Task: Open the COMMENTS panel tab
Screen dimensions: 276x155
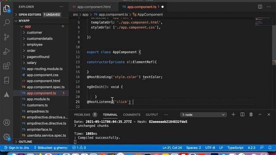Action: click(x=132, y=115)
